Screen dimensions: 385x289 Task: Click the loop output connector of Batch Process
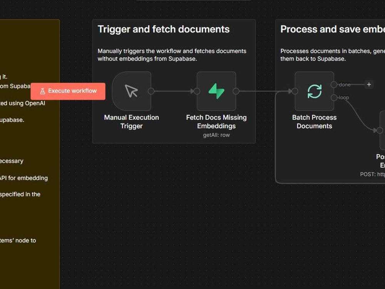pos(334,97)
